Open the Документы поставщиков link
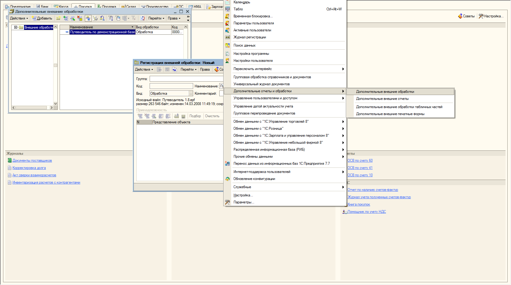Screen dimensions: 511x285 point(32,160)
